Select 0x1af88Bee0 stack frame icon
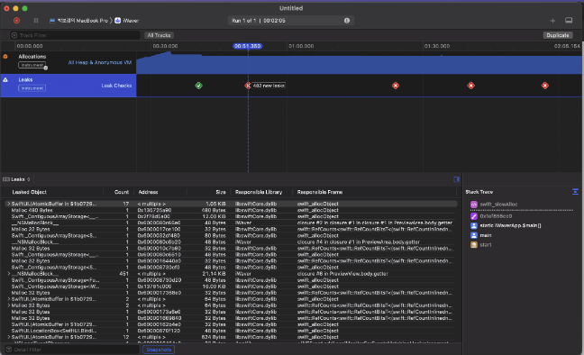Image resolution: width=584 pixels, height=355 pixels. click(474, 216)
